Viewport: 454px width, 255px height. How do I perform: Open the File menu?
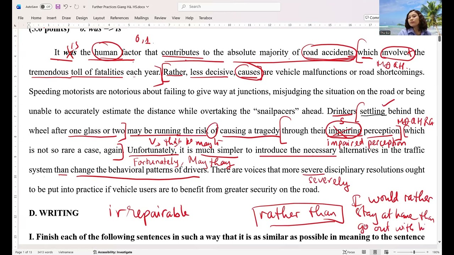point(21,18)
